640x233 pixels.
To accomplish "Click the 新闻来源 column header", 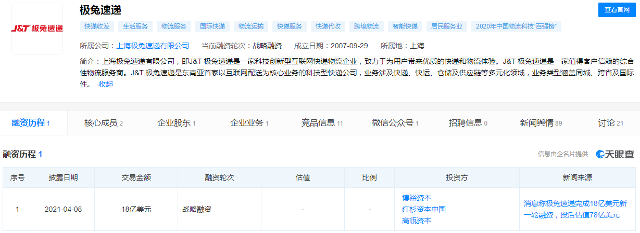I will pyautogui.click(x=578, y=177).
